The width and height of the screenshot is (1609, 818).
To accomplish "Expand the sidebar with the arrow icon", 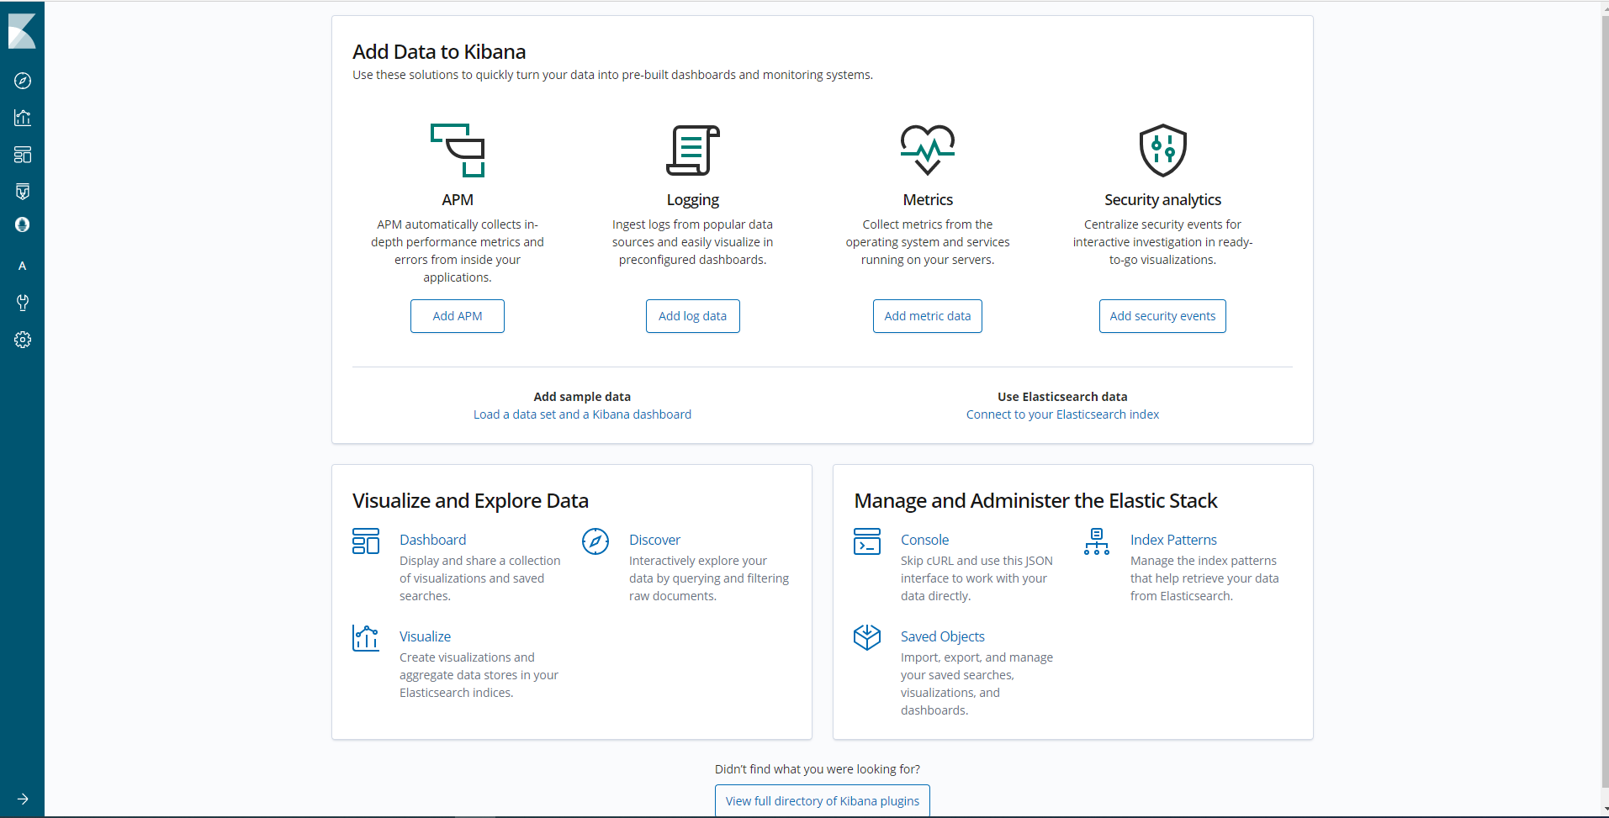I will click(x=23, y=799).
